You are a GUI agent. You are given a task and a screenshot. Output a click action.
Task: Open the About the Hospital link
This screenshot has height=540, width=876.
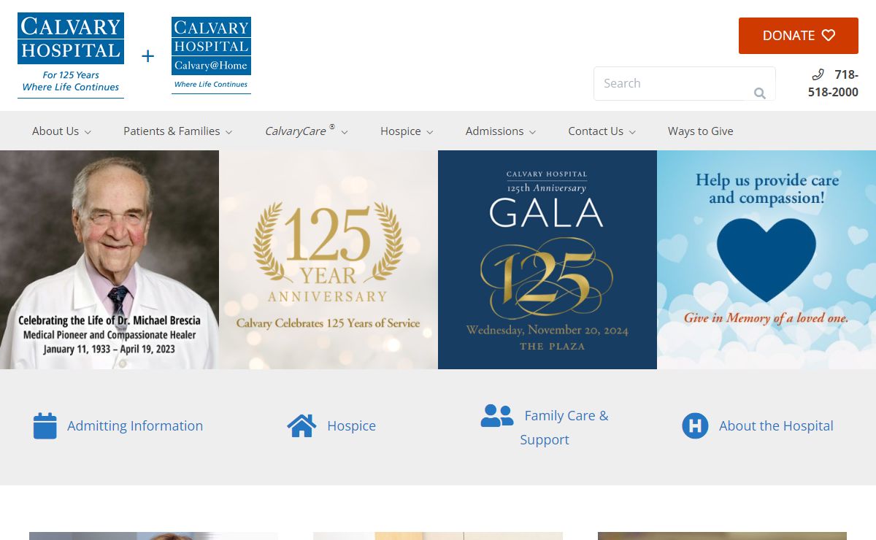(776, 425)
